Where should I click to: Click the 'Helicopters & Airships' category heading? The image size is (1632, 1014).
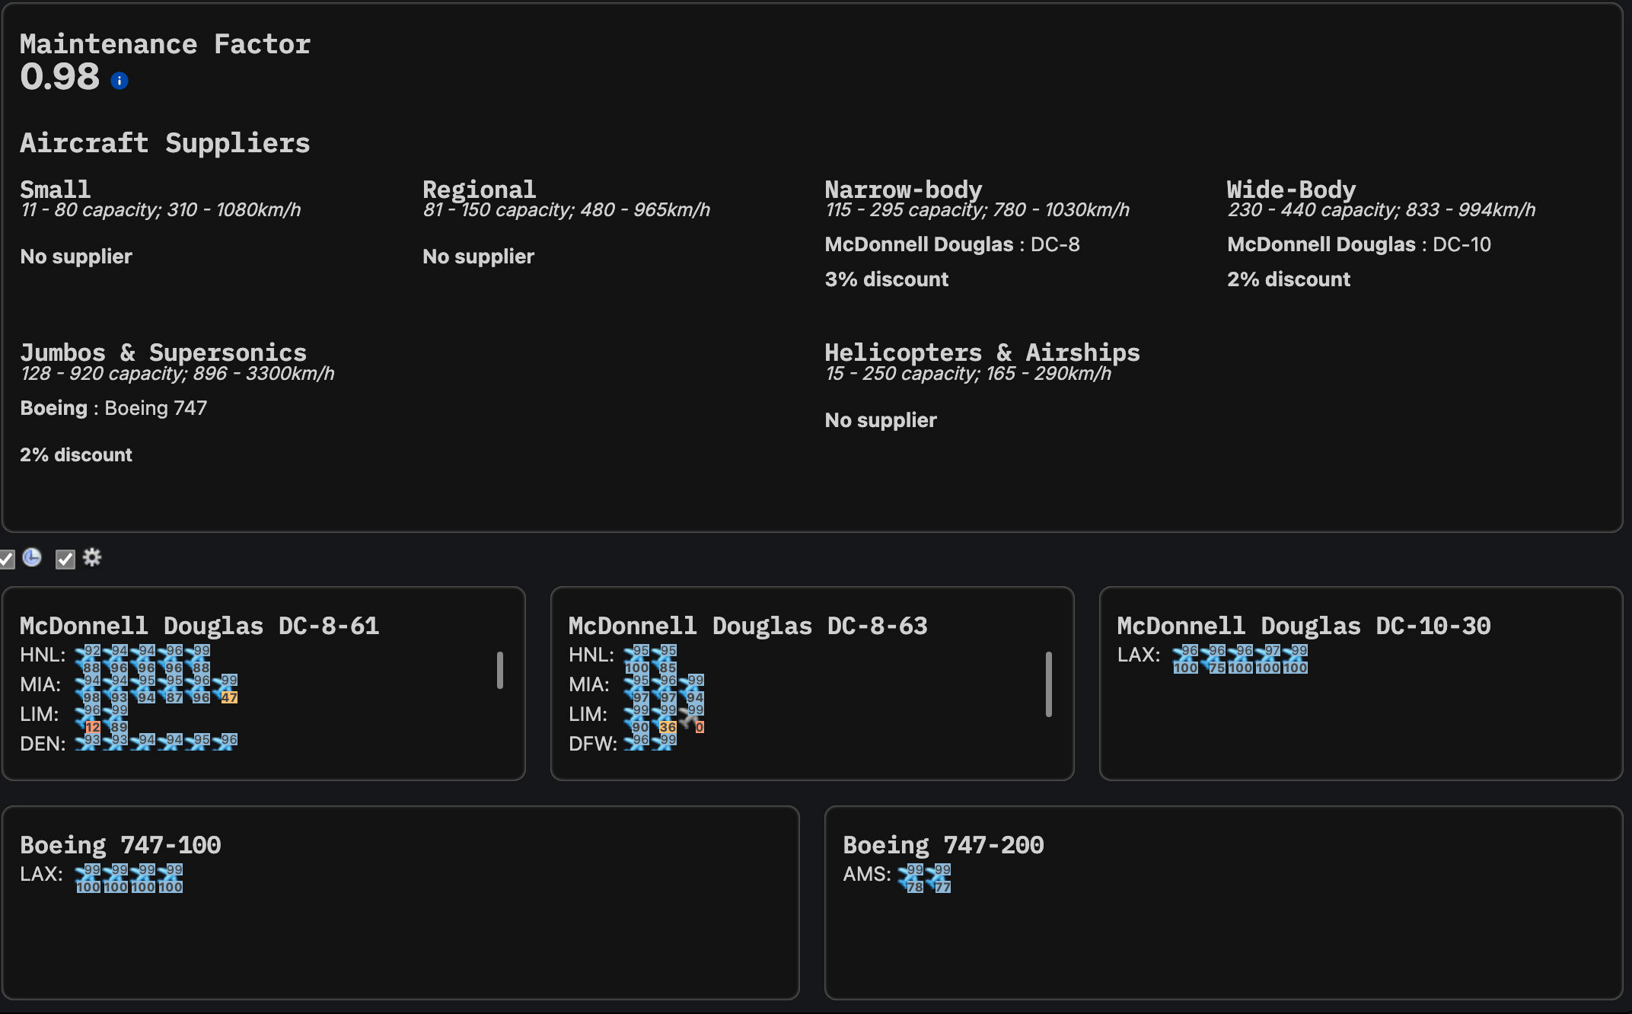[983, 352]
